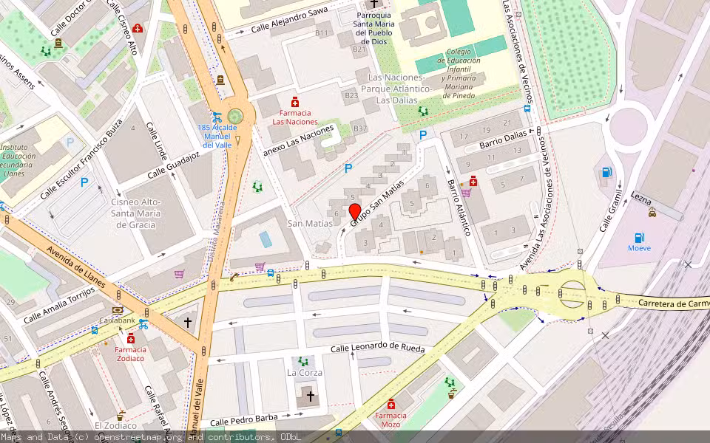
Task: Click the Grupo San Matías street label
Action: tap(376, 204)
